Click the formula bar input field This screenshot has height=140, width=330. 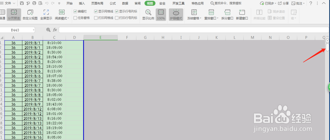click(194, 30)
